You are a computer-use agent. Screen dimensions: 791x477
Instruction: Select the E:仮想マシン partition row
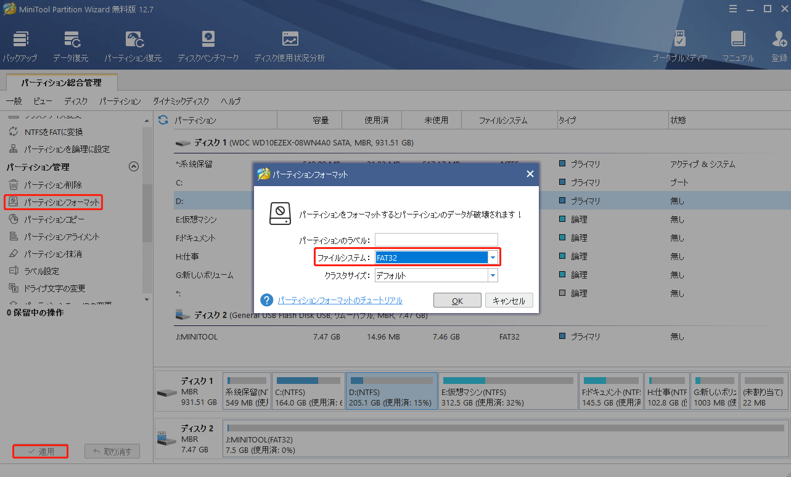click(481, 219)
